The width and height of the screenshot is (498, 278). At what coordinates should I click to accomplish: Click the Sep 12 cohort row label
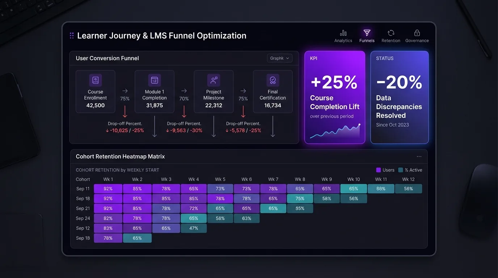pos(83,228)
